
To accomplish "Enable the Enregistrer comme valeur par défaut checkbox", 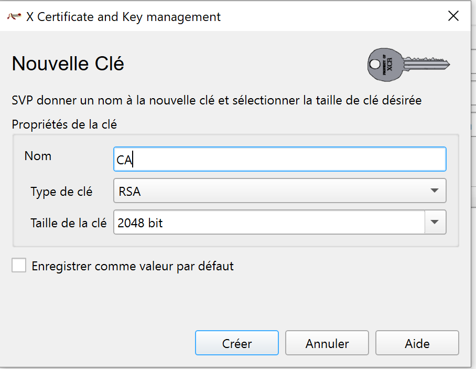I will (19, 266).
